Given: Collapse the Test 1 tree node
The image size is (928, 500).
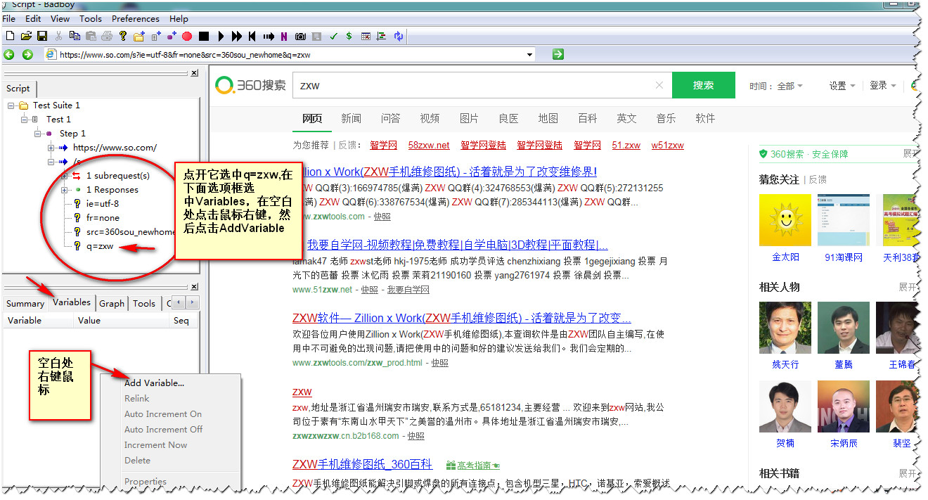Looking at the screenshot, I should 25,120.
